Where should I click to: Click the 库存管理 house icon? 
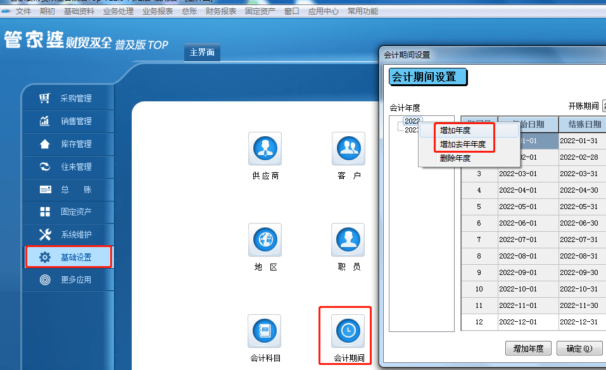[44, 144]
